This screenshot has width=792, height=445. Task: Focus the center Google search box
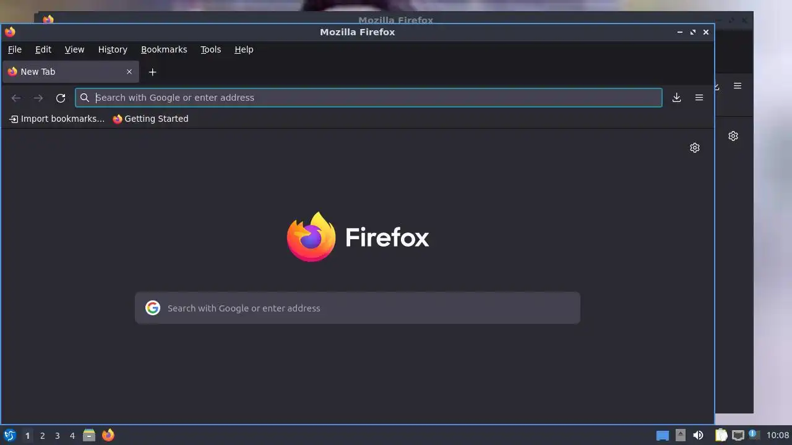[x=358, y=308]
